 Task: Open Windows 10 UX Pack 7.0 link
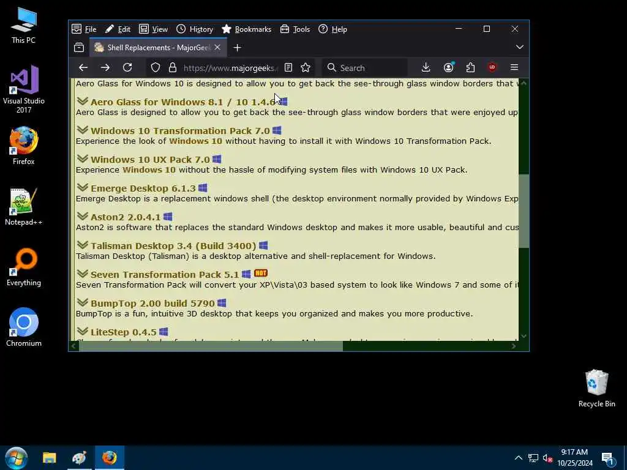(x=150, y=160)
